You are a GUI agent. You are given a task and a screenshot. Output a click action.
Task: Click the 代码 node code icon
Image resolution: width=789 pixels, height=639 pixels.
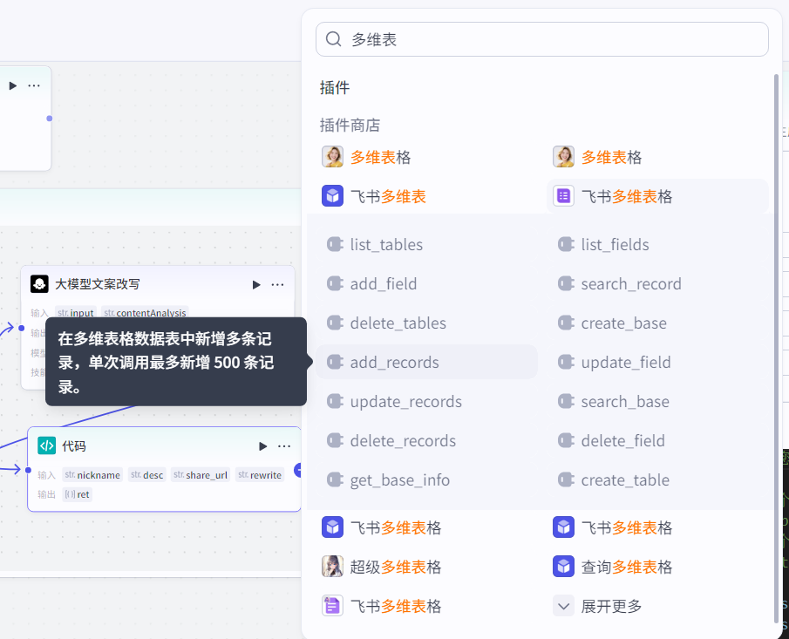coord(47,445)
